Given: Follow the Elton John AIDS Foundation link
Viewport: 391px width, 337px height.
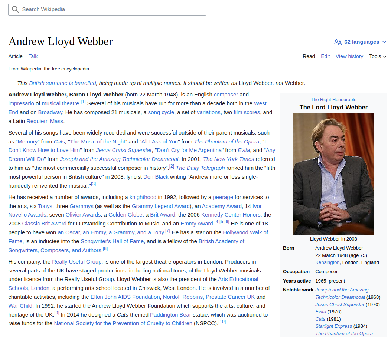Looking at the screenshot, I should [x=125, y=297].
